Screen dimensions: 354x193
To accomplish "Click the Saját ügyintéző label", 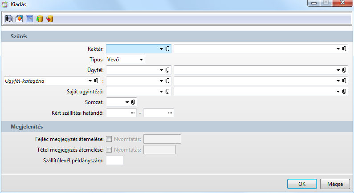I will (x=85, y=92).
